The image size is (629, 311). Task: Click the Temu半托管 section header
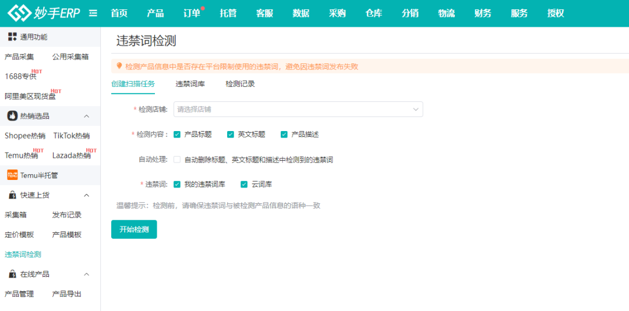[50, 175]
